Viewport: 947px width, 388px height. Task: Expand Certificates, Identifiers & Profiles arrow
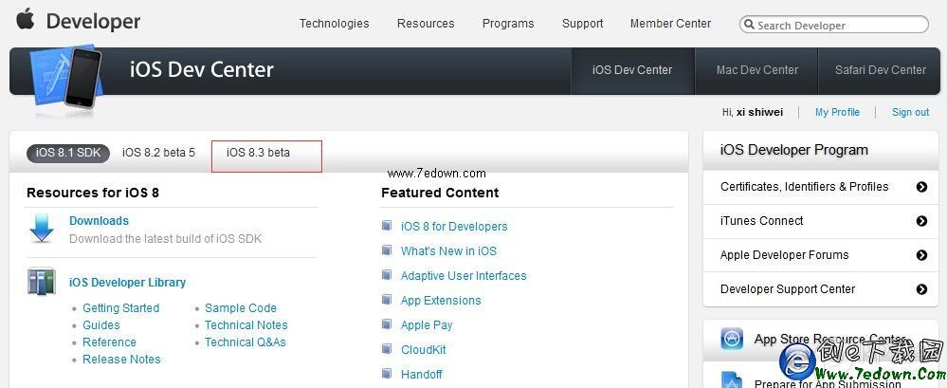921,187
